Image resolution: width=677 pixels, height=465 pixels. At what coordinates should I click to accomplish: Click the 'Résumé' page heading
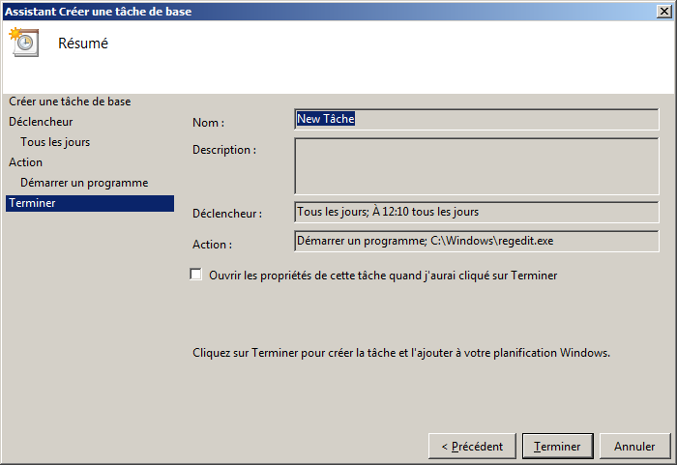coord(83,44)
